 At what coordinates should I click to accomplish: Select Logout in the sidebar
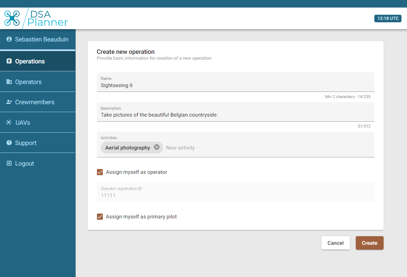pos(37,163)
